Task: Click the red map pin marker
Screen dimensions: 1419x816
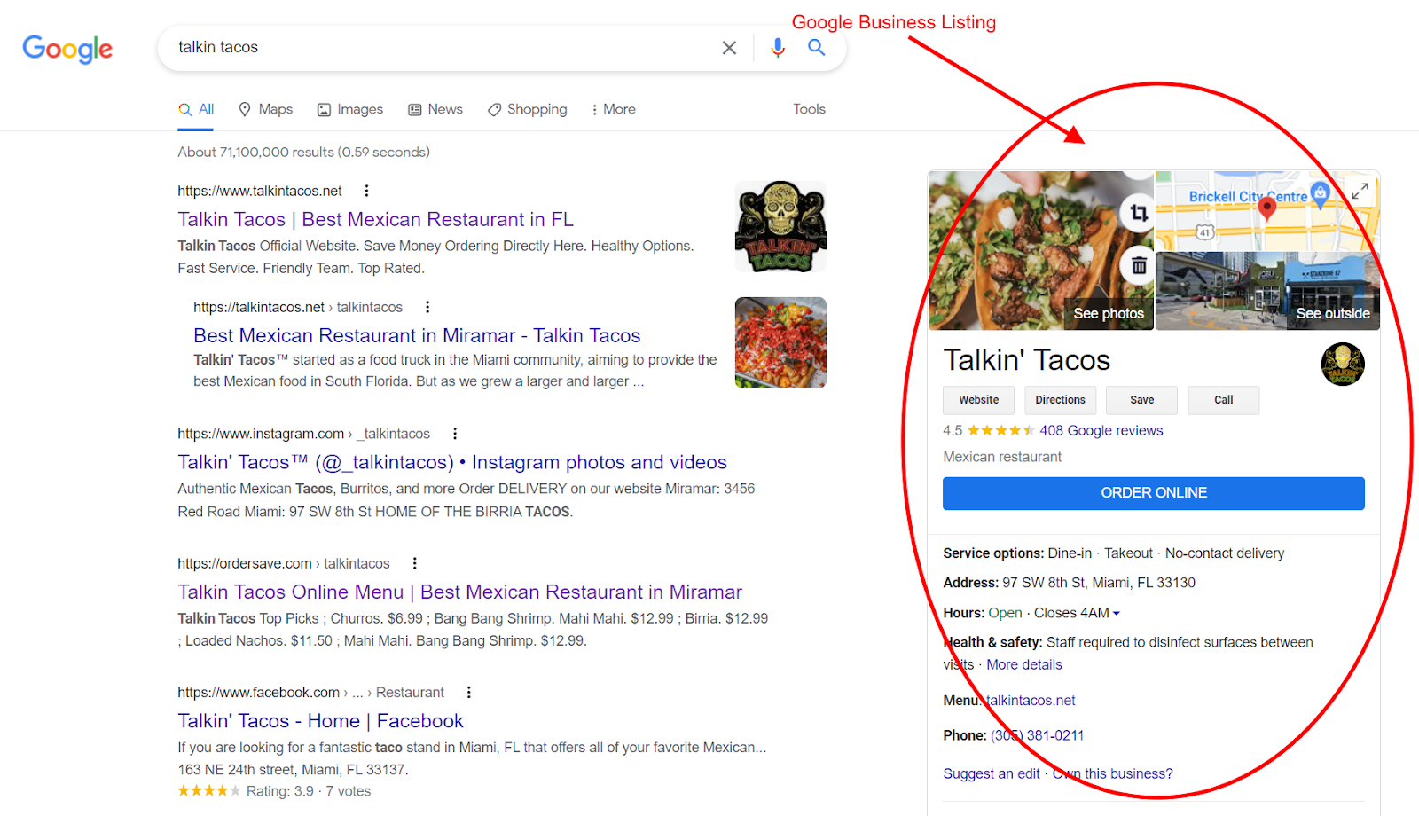Action: (1267, 208)
